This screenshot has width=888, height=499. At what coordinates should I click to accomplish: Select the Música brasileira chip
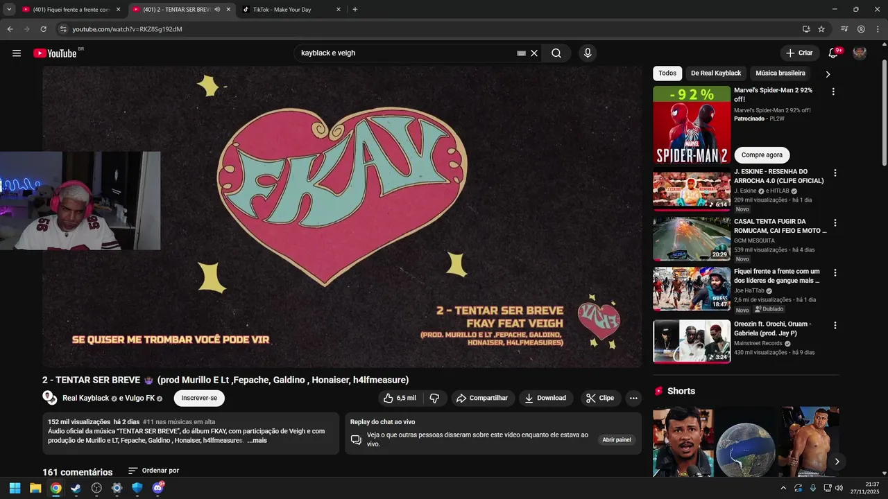point(780,73)
